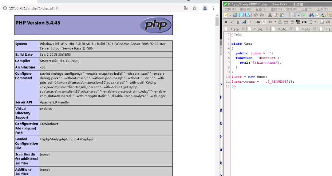The width and height of the screenshot is (332, 176).
Task: Switch to the 1.php tab
Action: click(235, 29)
